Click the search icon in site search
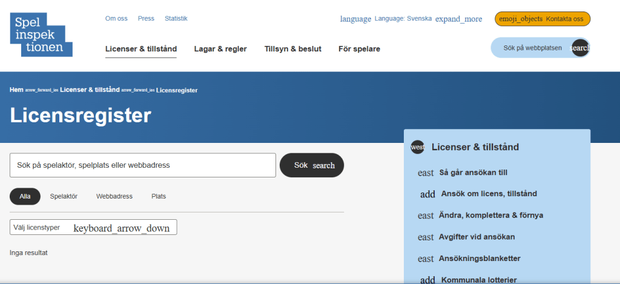This screenshot has width=620, height=284. tap(579, 48)
